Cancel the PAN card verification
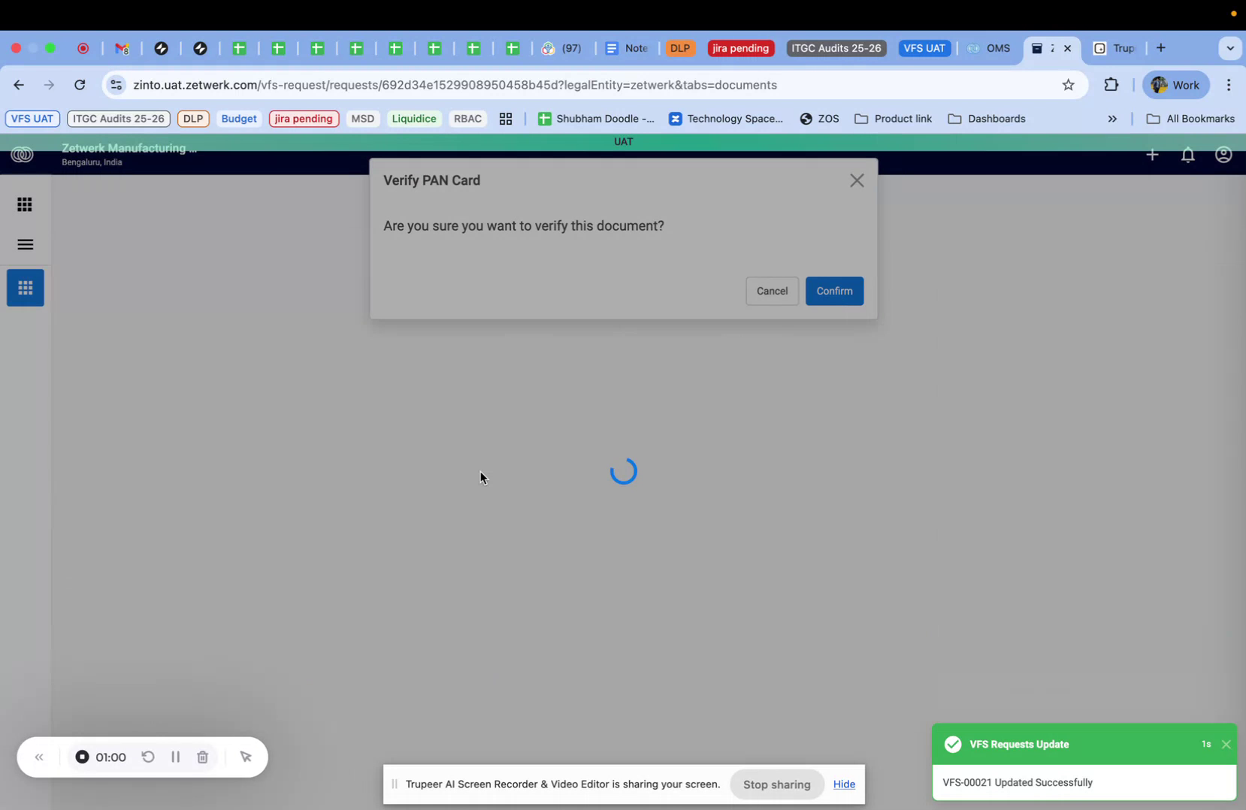Viewport: 1246px width, 810px height. click(x=772, y=291)
